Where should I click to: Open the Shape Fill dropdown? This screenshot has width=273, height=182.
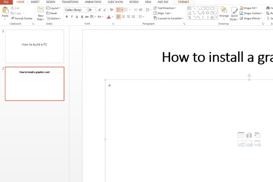[249, 8]
